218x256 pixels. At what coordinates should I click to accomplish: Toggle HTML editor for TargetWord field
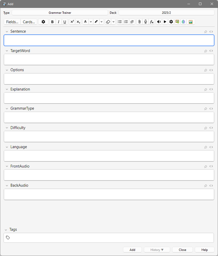(211, 51)
